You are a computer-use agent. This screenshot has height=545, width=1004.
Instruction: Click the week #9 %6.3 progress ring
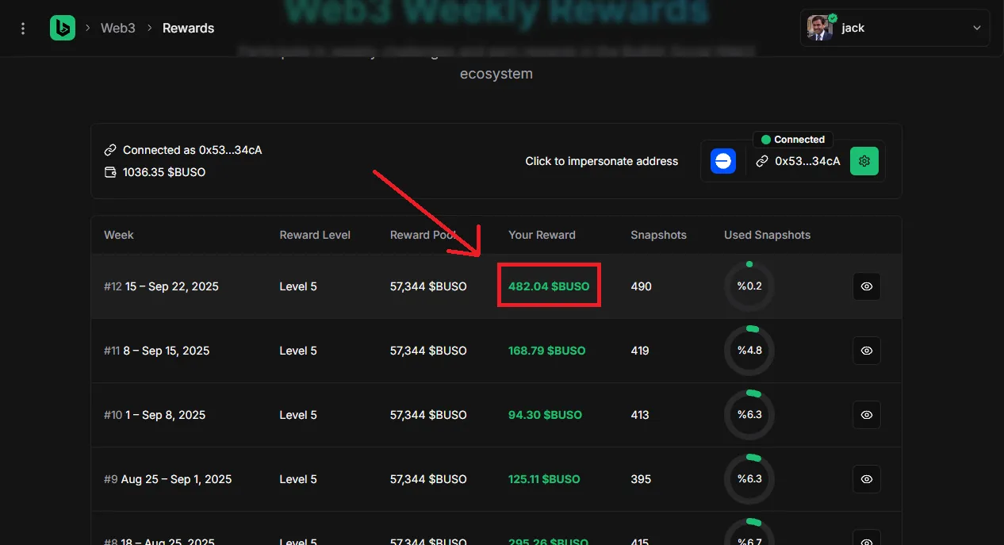coord(749,479)
